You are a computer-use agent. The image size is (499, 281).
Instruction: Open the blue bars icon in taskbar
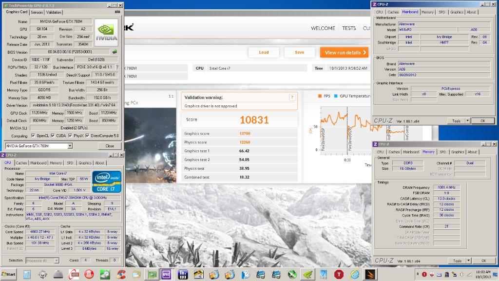[183, 274]
